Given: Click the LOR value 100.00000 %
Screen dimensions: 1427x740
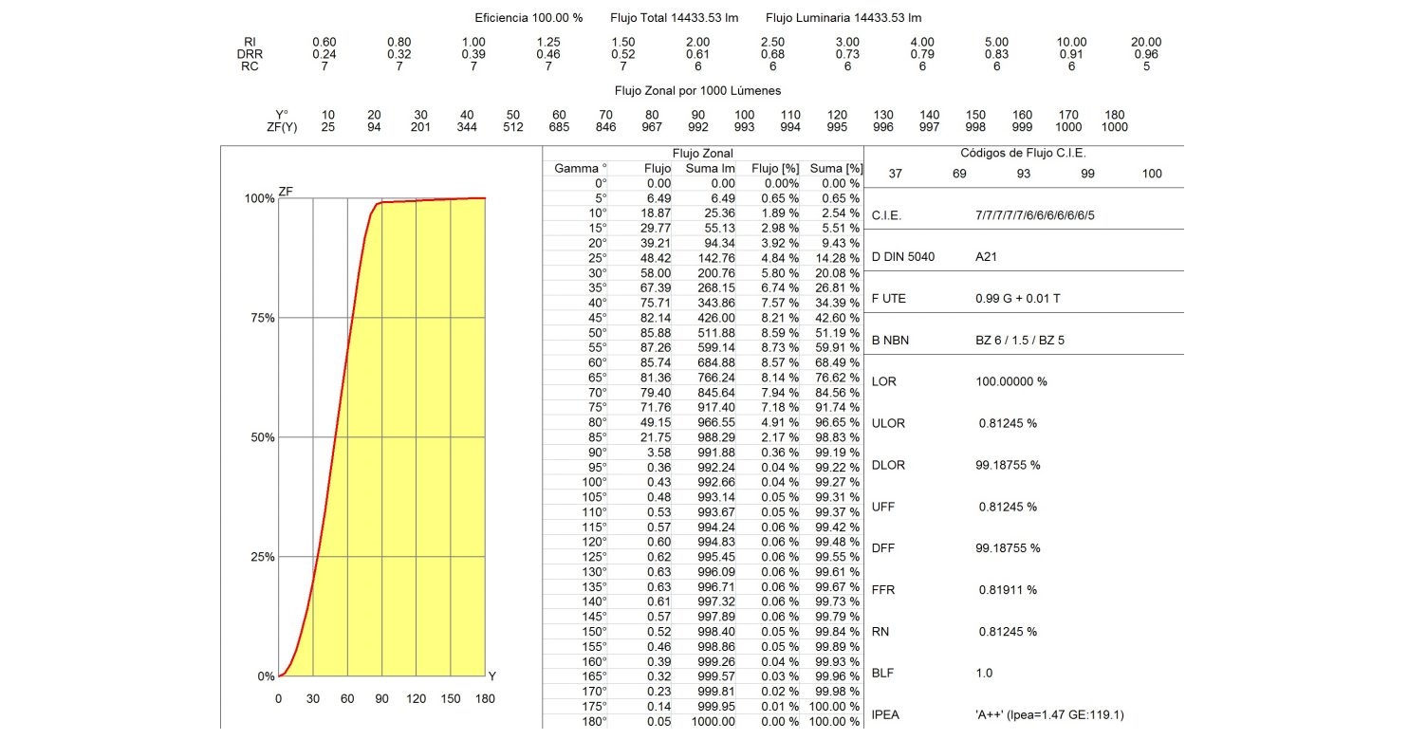Looking at the screenshot, I should coord(1011,381).
